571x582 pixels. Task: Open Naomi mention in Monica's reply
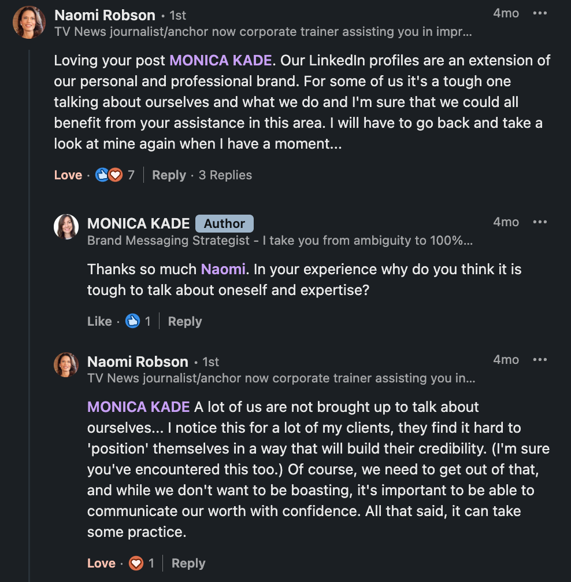(223, 269)
